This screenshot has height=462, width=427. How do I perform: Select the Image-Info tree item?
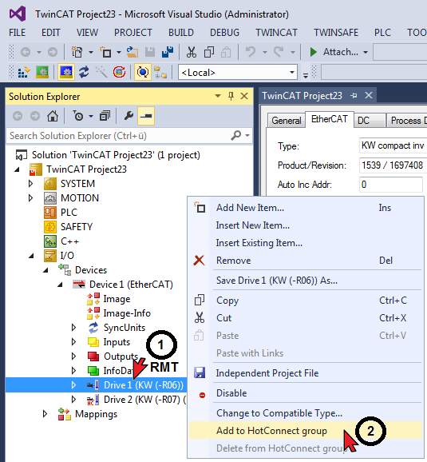(x=127, y=313)
